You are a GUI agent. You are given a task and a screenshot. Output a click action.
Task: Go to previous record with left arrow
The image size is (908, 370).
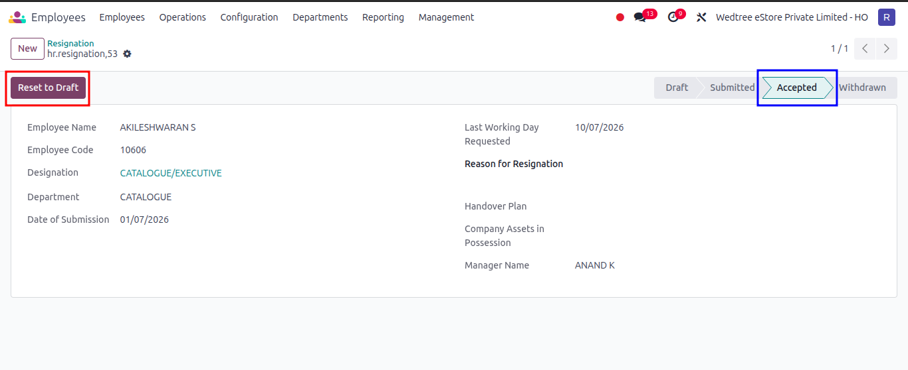(865, 48)
